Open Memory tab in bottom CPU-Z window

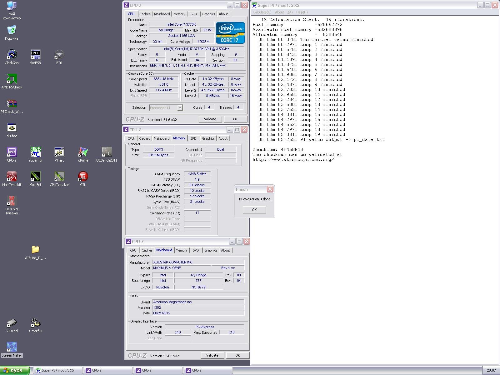pyautogui.click(x=181, y=250)
